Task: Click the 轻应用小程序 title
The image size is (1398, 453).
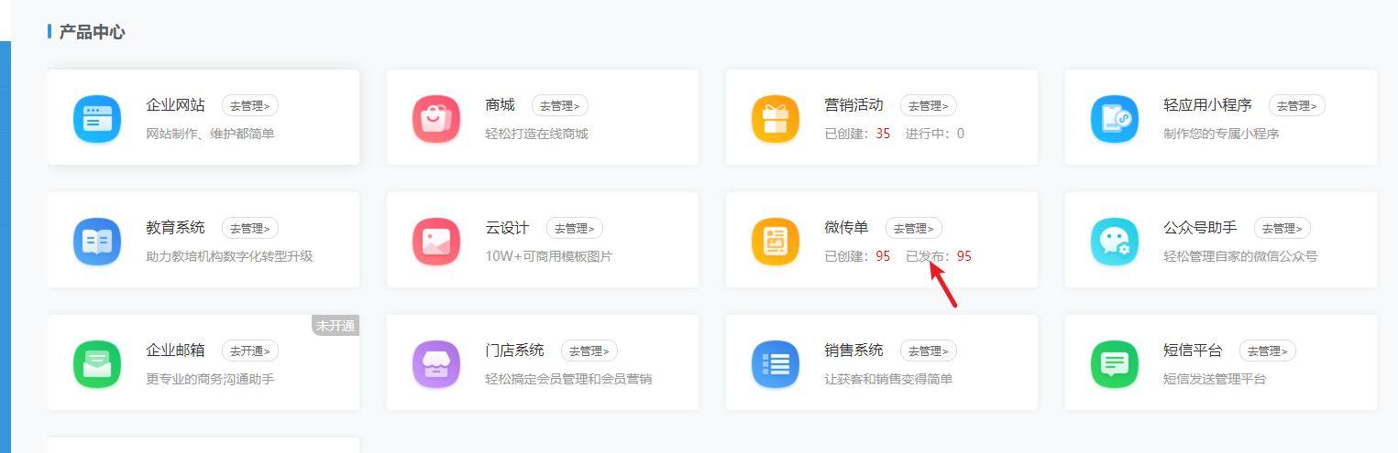Action: pyautogui.click(x=1208, y=105)
